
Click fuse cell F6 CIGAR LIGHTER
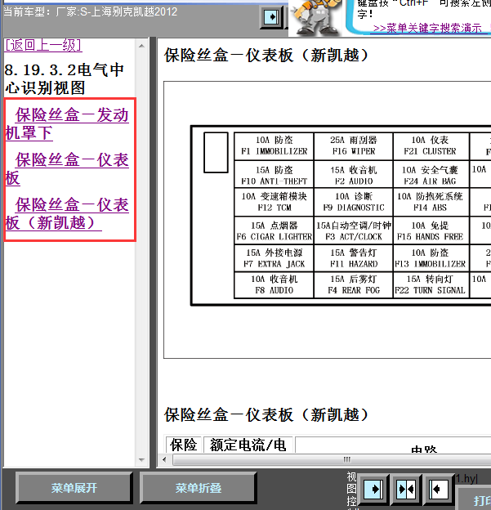tap(274, 230)
